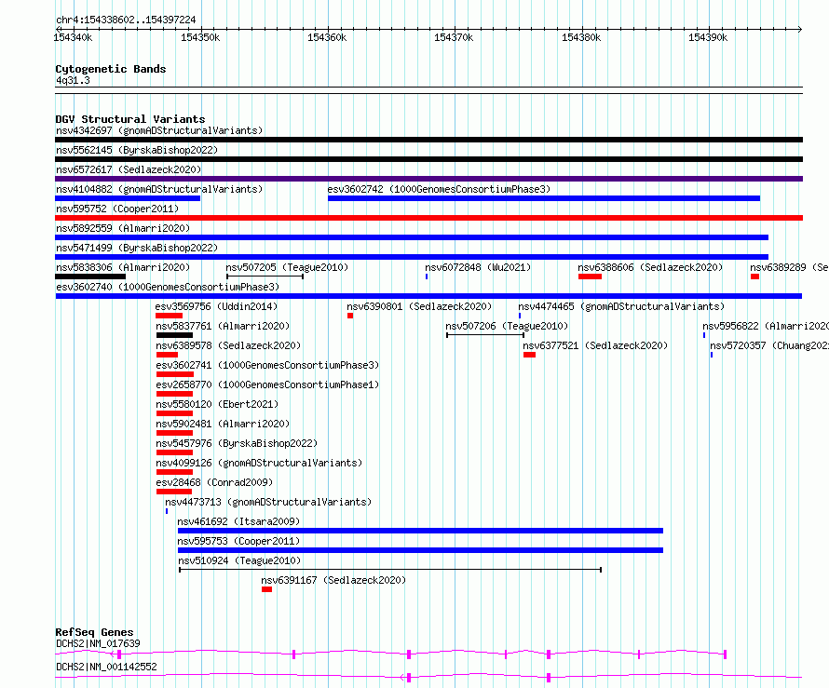This screenshot has width=829, height=688.
Task: Click the esv3602742 1000Genomes Phase3 label
Action: [x=439, y=189]
